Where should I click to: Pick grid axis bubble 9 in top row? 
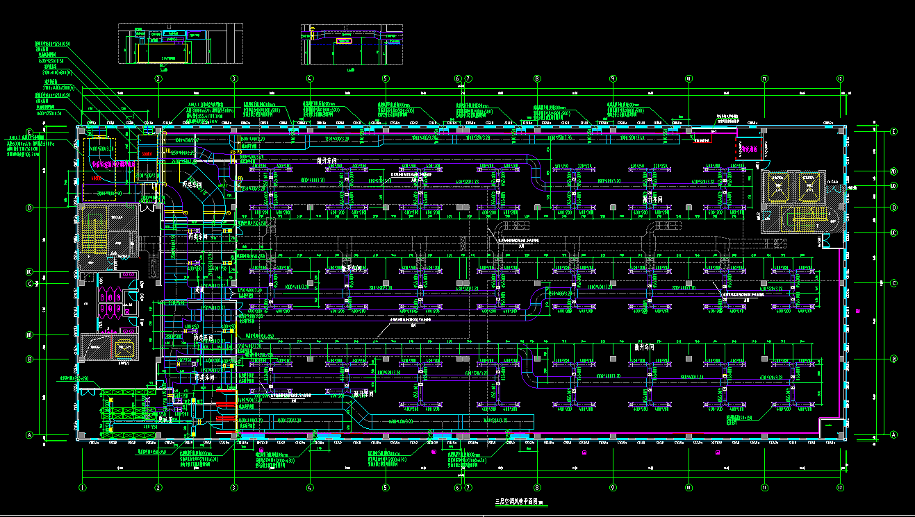613,79
